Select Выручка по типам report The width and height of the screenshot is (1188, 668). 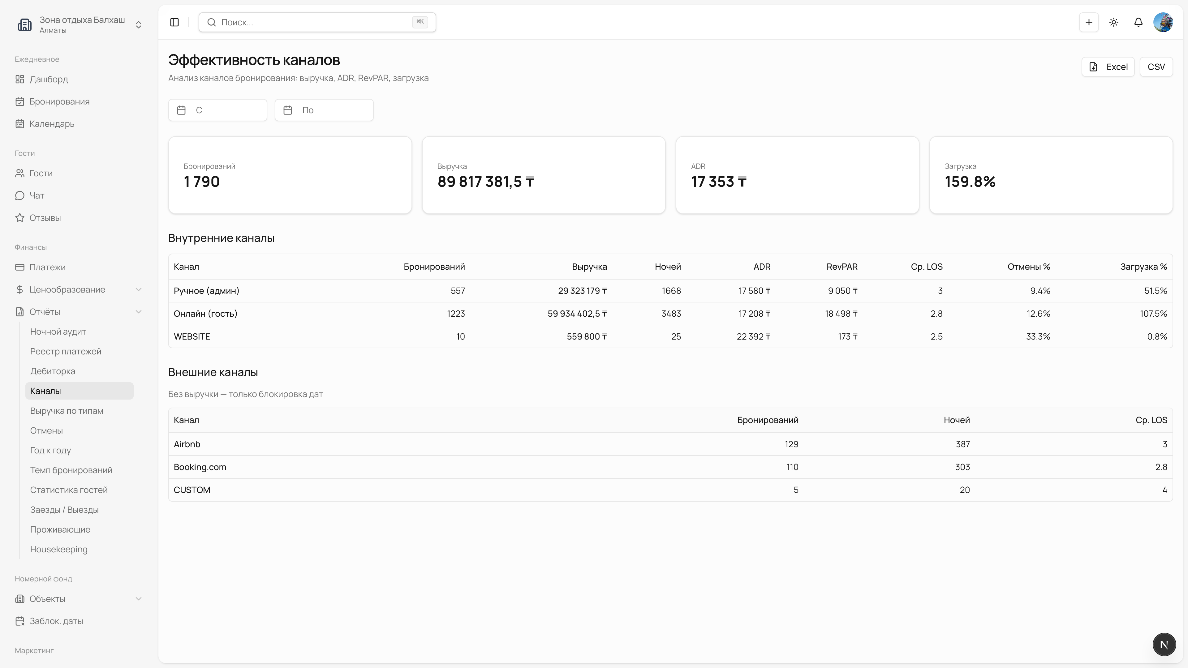tap(67, 411)
